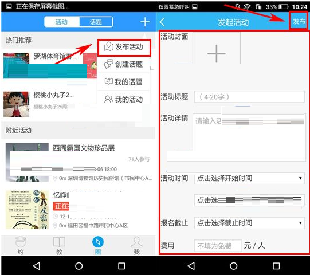
Task: Open the 圈 compass navigation icon
Action: click(x=98, y=245)
